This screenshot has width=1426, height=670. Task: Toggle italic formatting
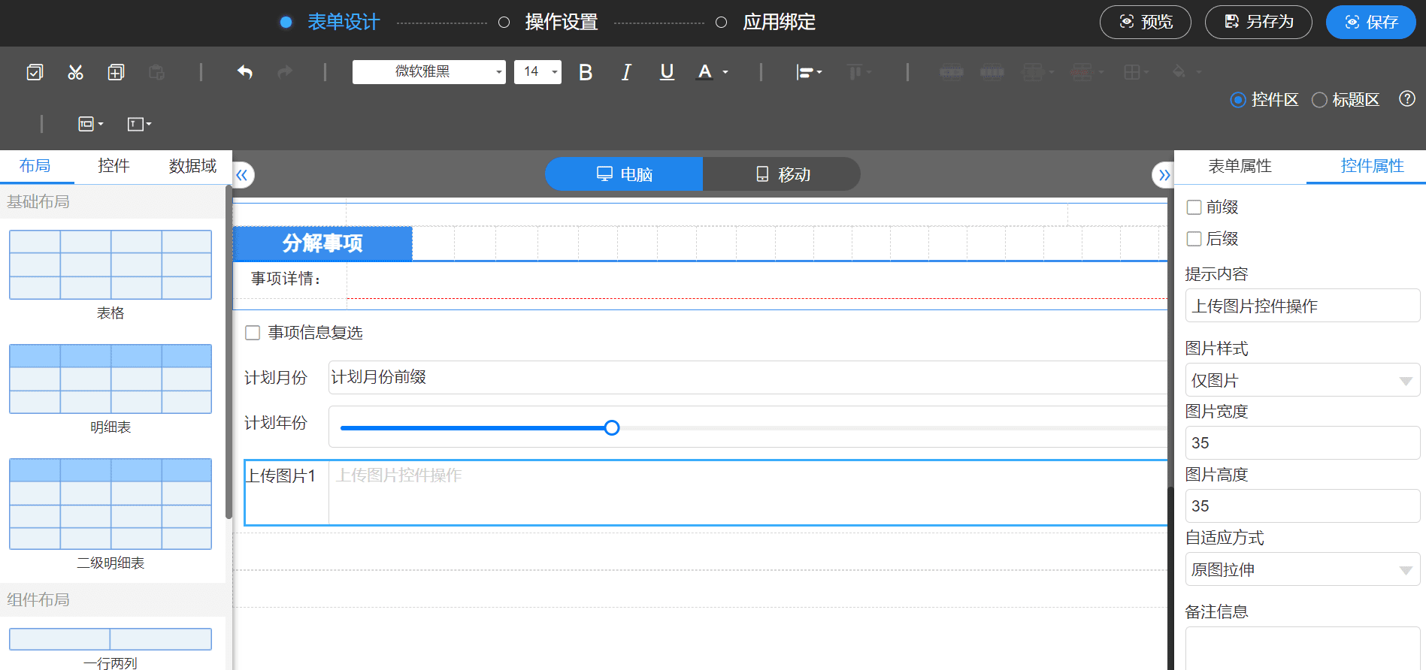626,72
